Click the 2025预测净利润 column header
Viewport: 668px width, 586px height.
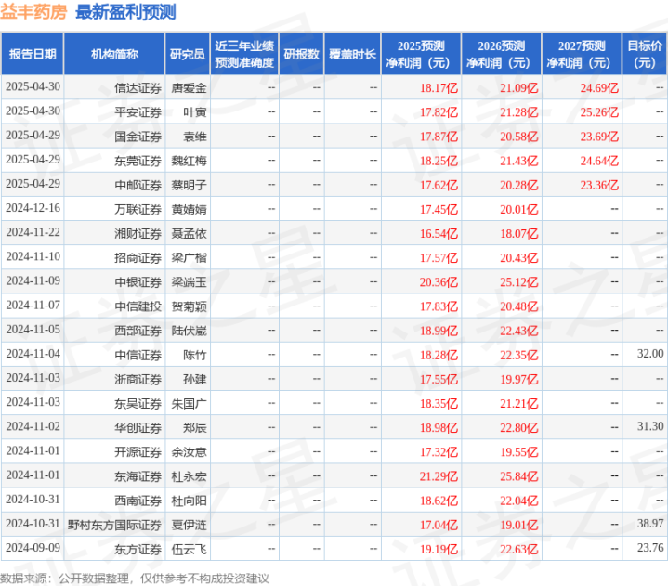421,54
